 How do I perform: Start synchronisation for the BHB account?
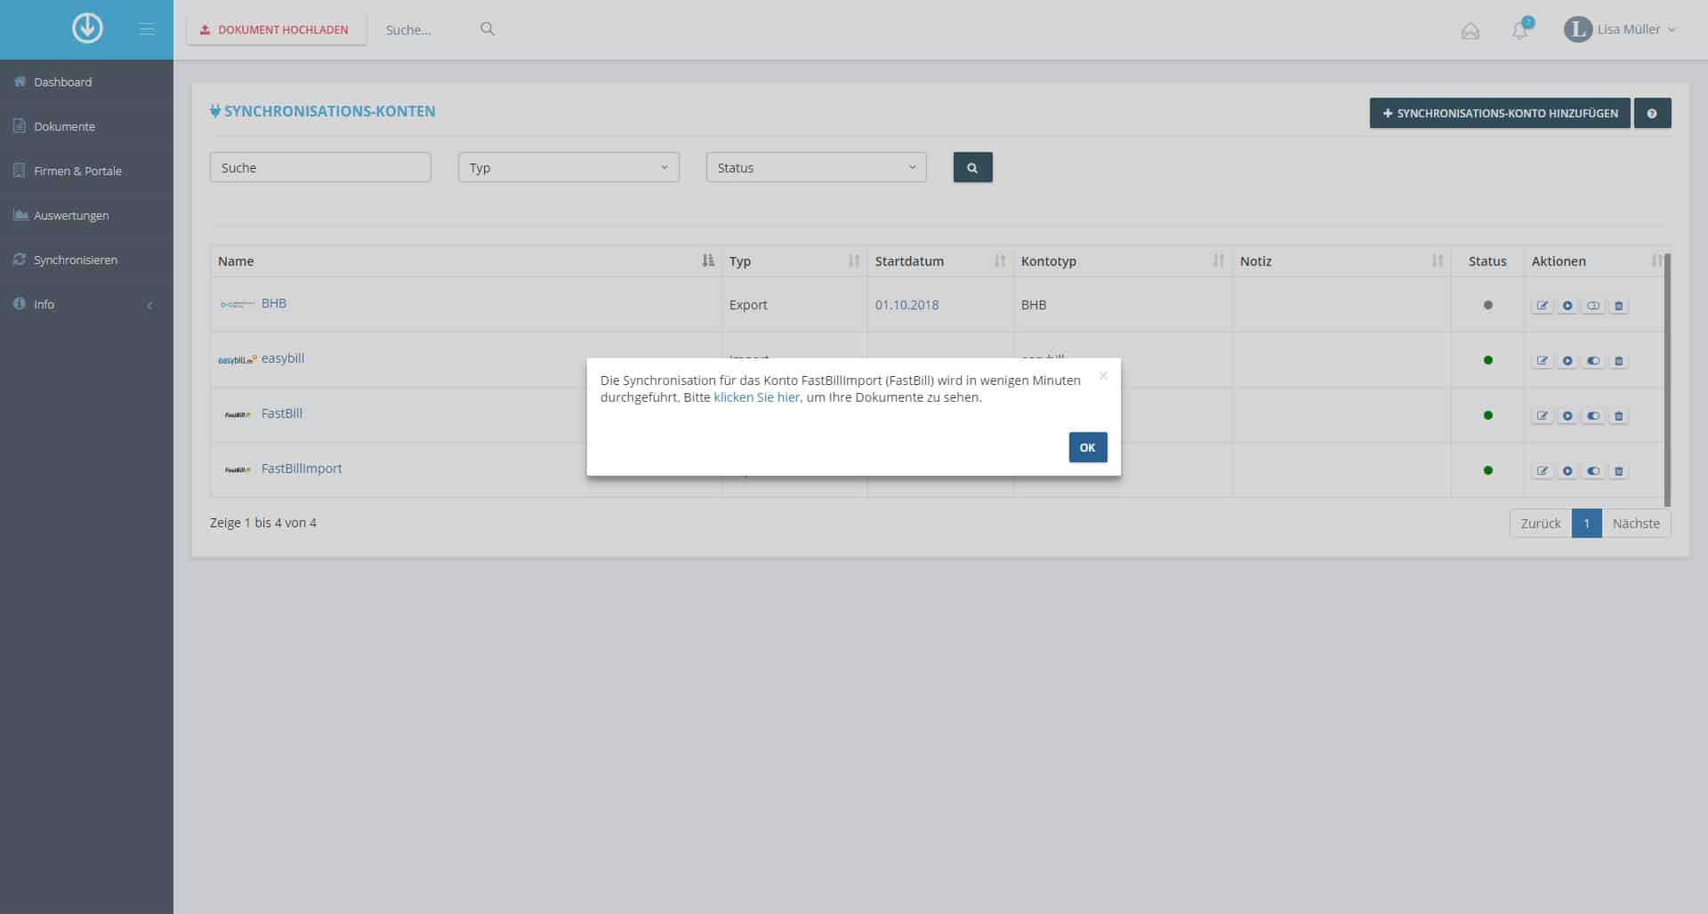tap(1567, 306)
